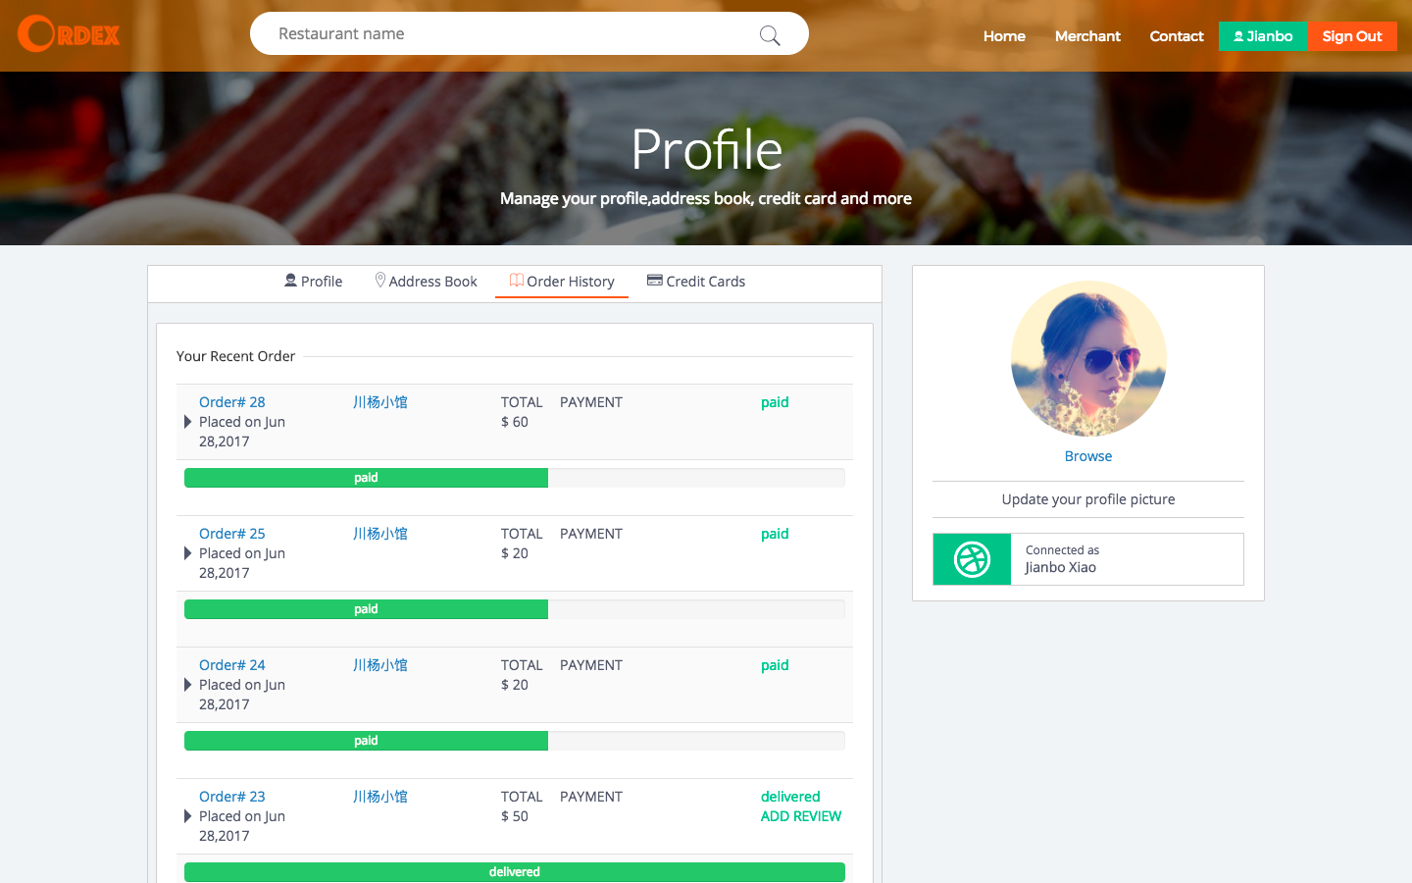This screenshot has width=1412, height=883.
Task: Click Browse under profile picture
Action: pos(1088,456)
